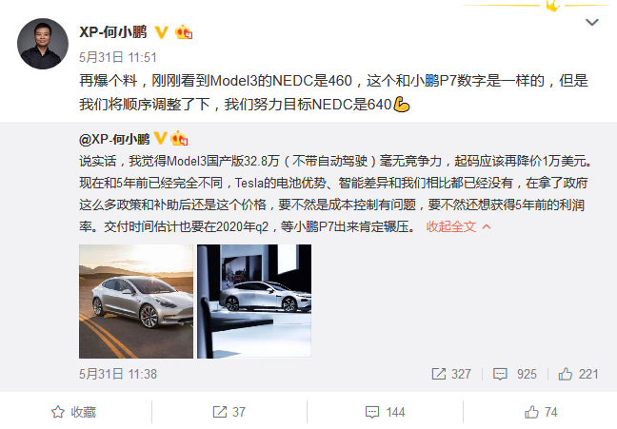
Task: Click the yellow V verified badge near username
Action: (x=161, y=32)
